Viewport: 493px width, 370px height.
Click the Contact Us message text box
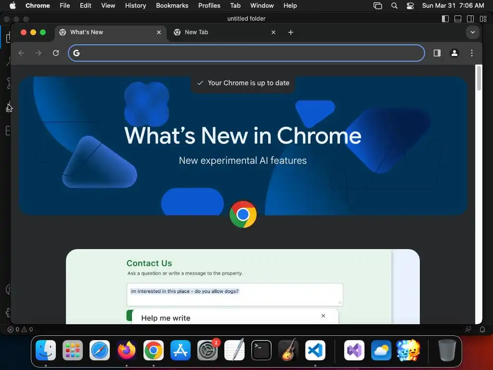[234, 294]
